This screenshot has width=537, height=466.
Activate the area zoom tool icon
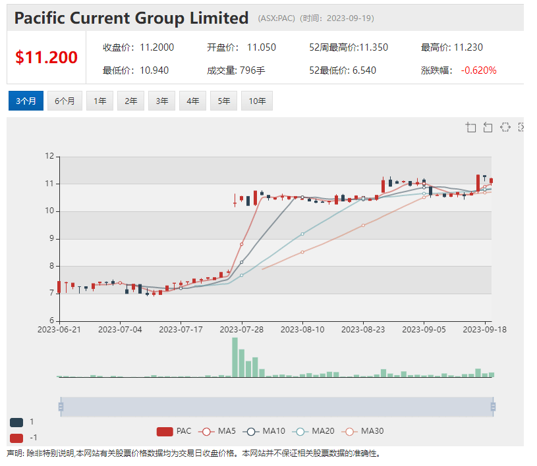click(x=470, y=128)
